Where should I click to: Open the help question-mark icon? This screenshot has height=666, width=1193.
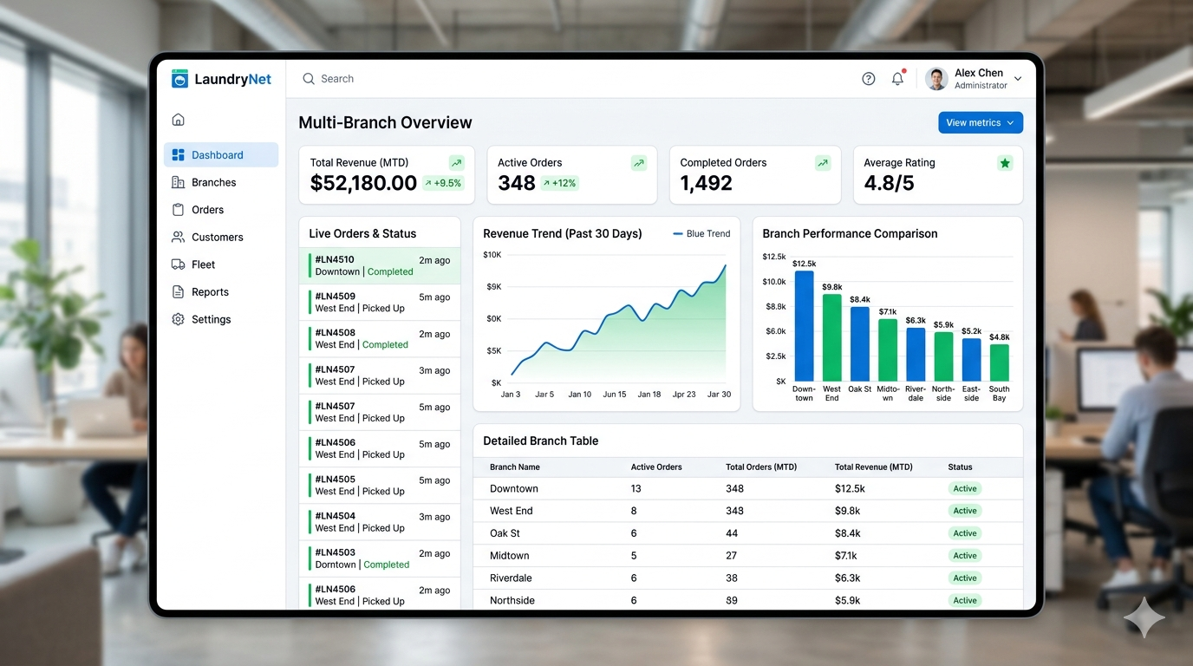[868, 78]
